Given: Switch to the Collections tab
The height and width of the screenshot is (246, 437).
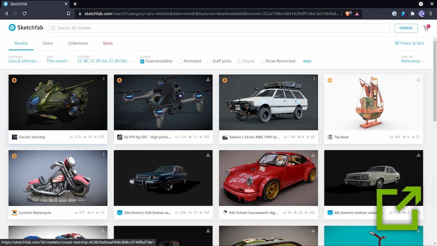Looking at the screenshot, I should click(x=78, y=43).
